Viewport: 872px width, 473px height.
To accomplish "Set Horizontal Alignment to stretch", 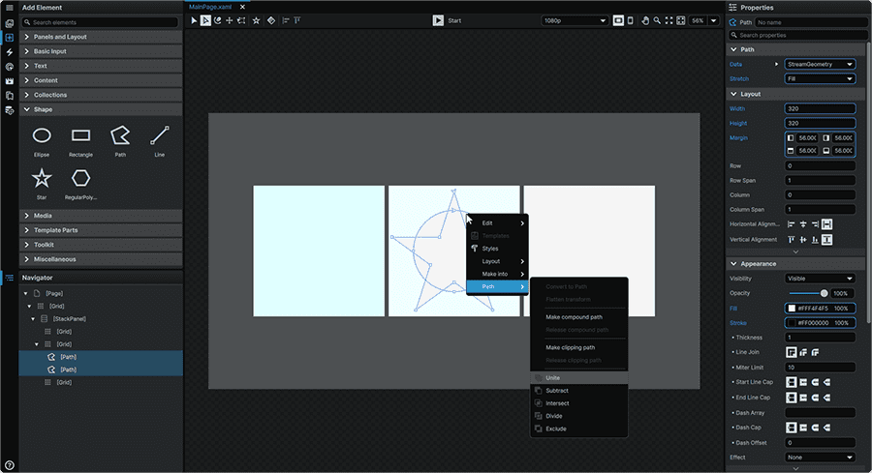I will tap(827, 224).
